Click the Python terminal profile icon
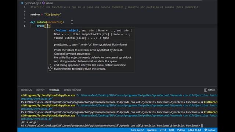Image resolution: width=235 pixels, height=132 pixels. pos(206,90)
